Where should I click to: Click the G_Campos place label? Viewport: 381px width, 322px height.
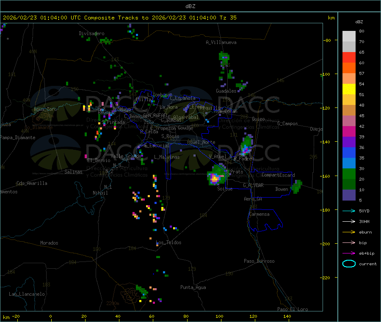click(x=287, y=124)
